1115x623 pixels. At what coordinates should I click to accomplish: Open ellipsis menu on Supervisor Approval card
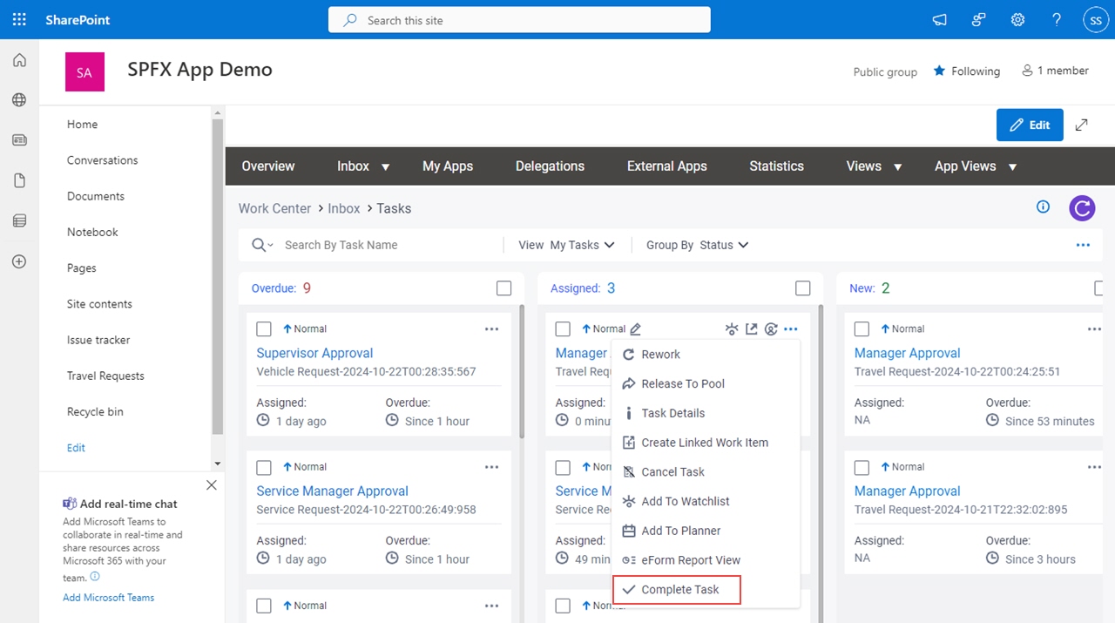(492, 328)
